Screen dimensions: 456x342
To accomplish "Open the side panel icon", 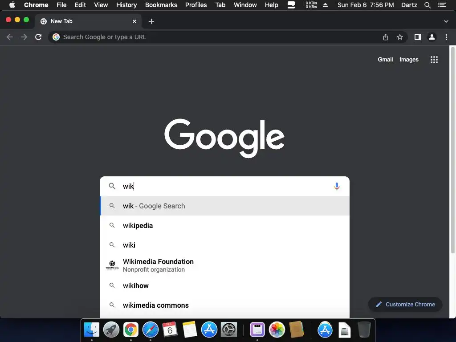I will [418, 37].
